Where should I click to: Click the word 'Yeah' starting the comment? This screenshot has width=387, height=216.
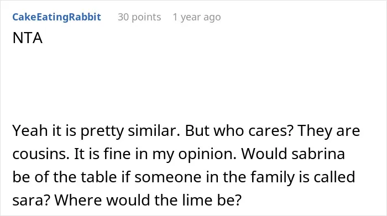[30, 130]
